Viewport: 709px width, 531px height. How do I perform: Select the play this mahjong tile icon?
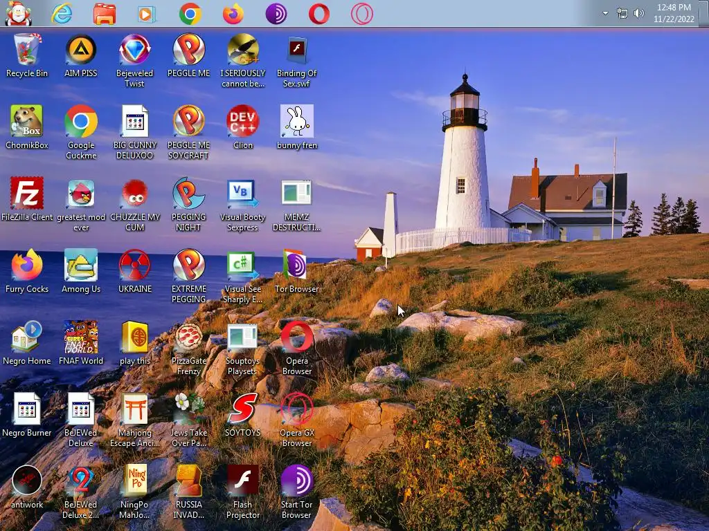[135, 343]
